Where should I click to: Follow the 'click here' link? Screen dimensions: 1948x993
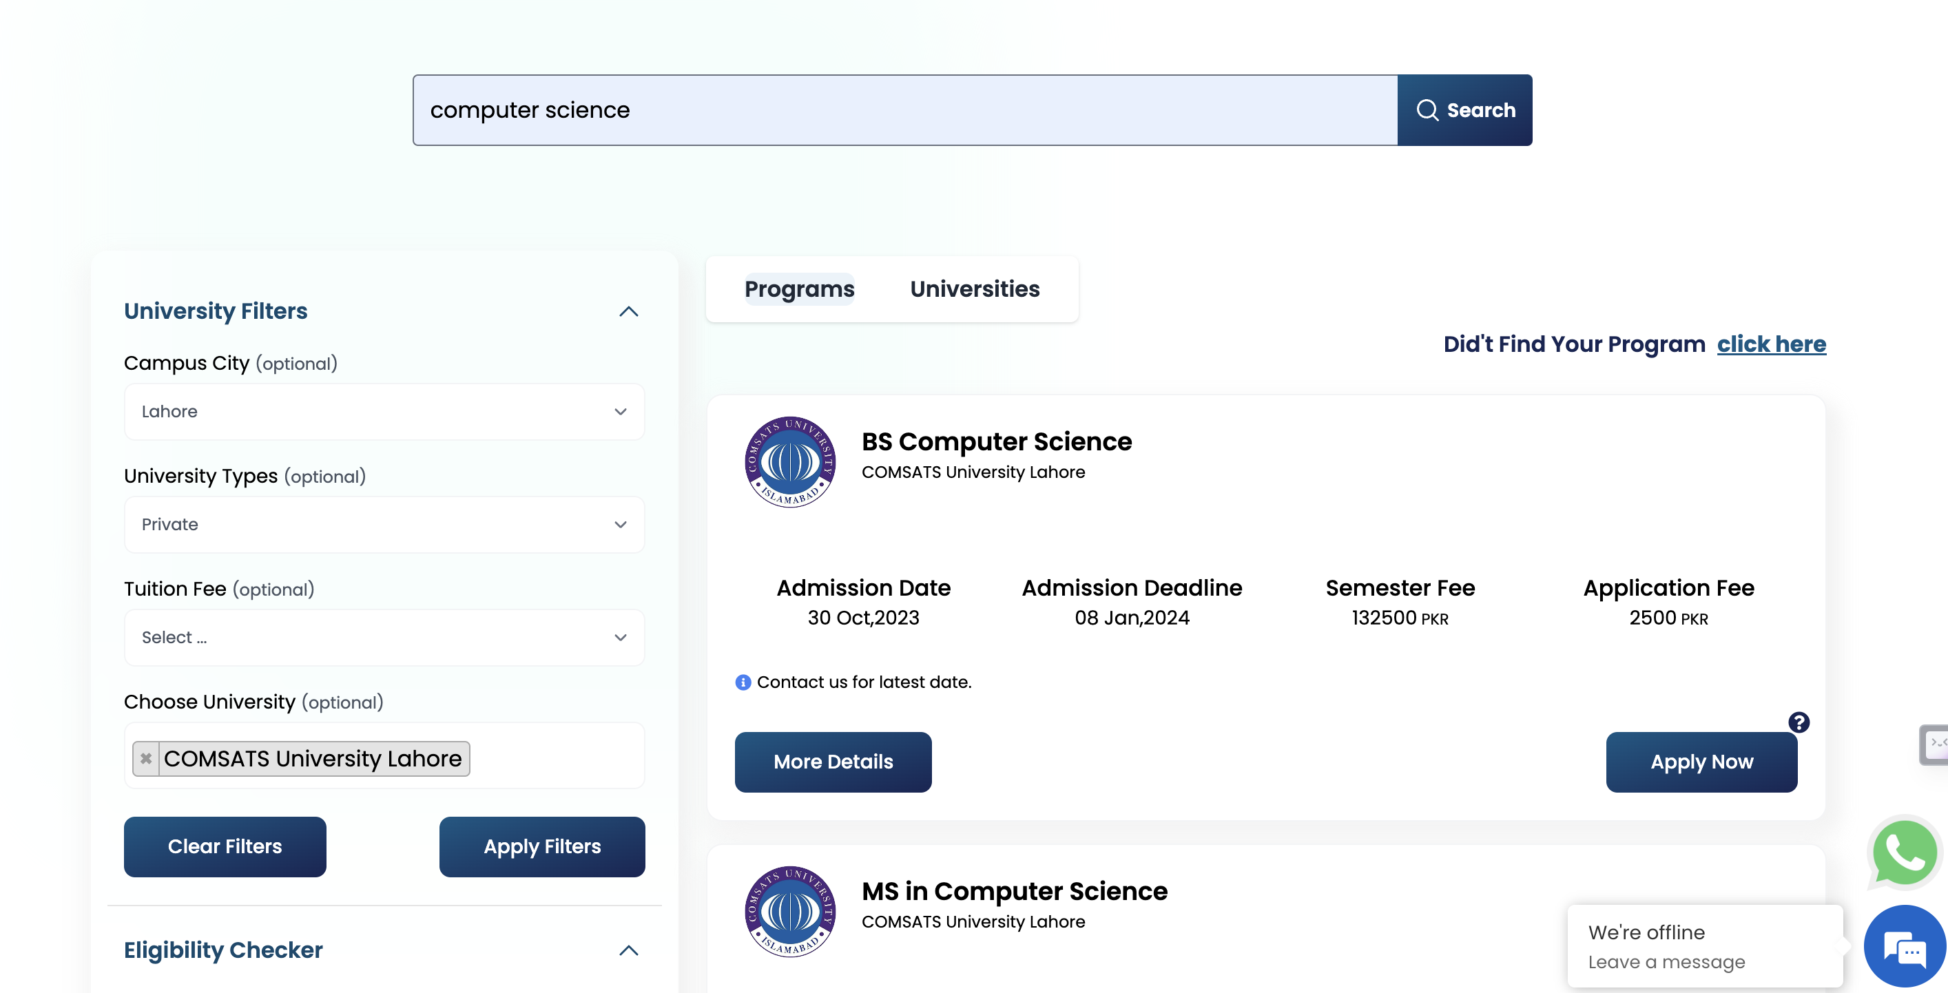1770,344
